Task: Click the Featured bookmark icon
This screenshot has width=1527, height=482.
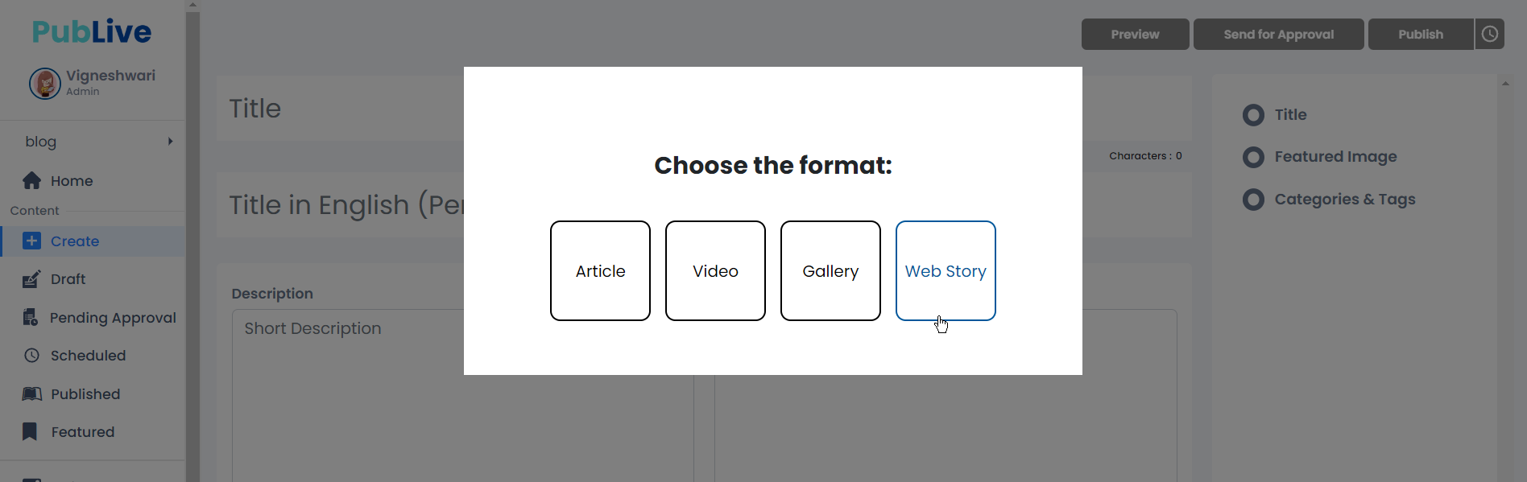Action: coord(30,431)
